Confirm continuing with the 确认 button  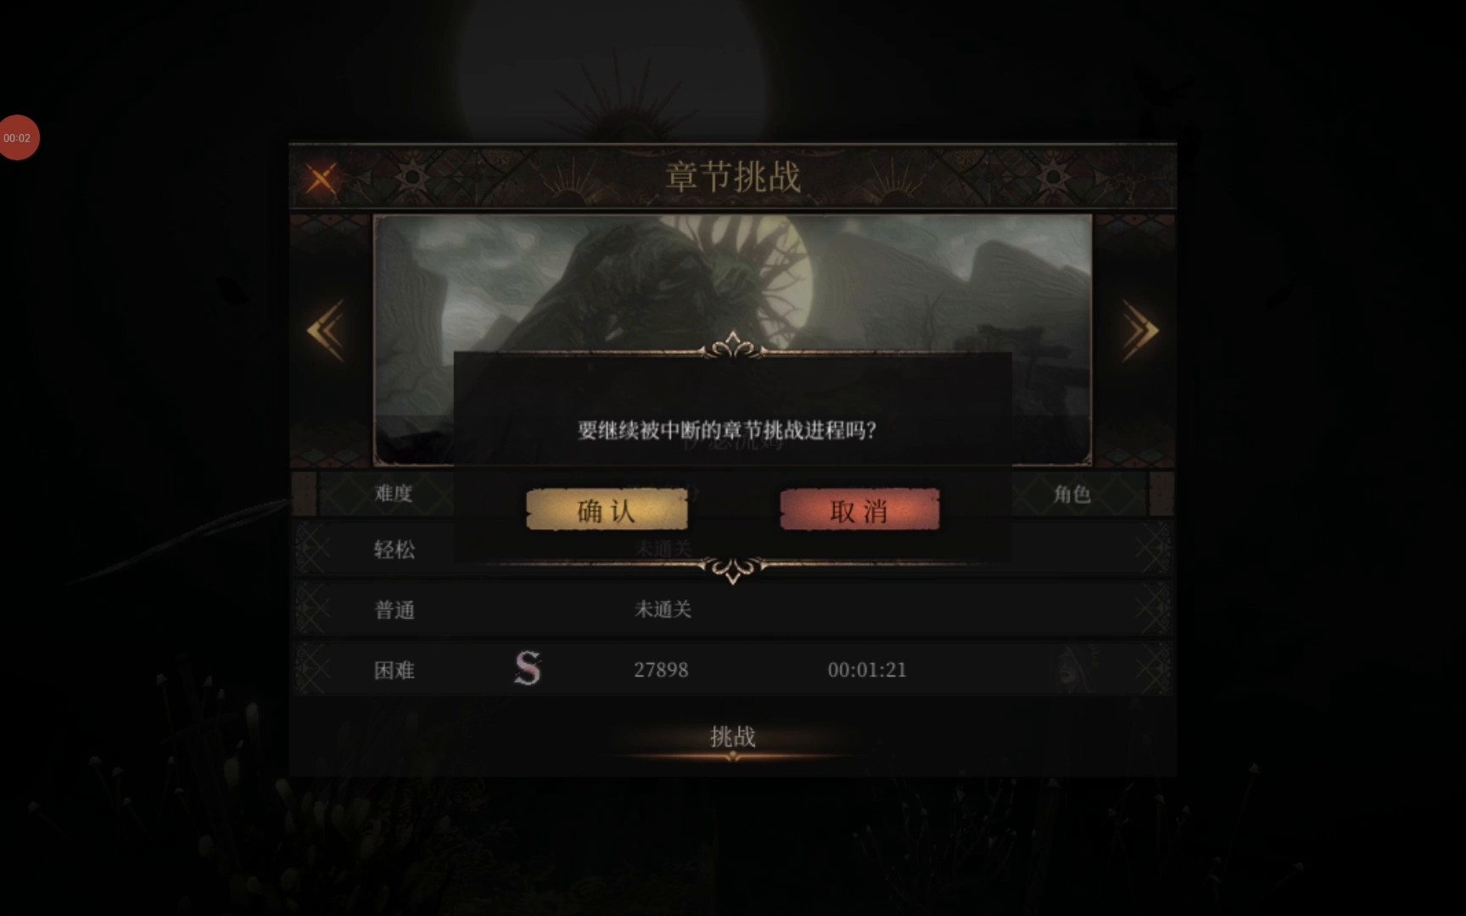click(x=607, y=510)
